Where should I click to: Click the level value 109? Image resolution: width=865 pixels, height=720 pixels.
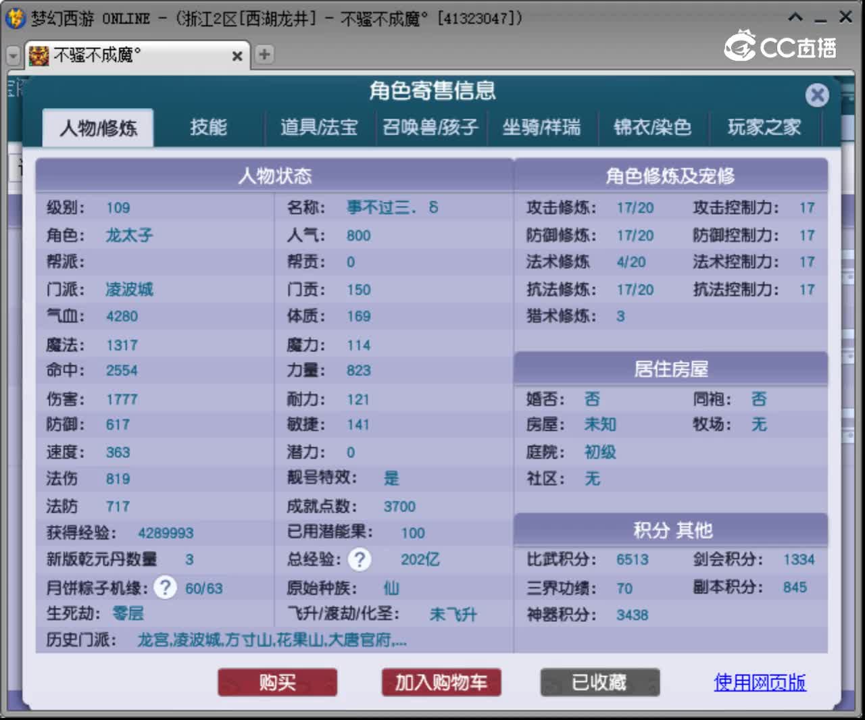pos(118,208)
